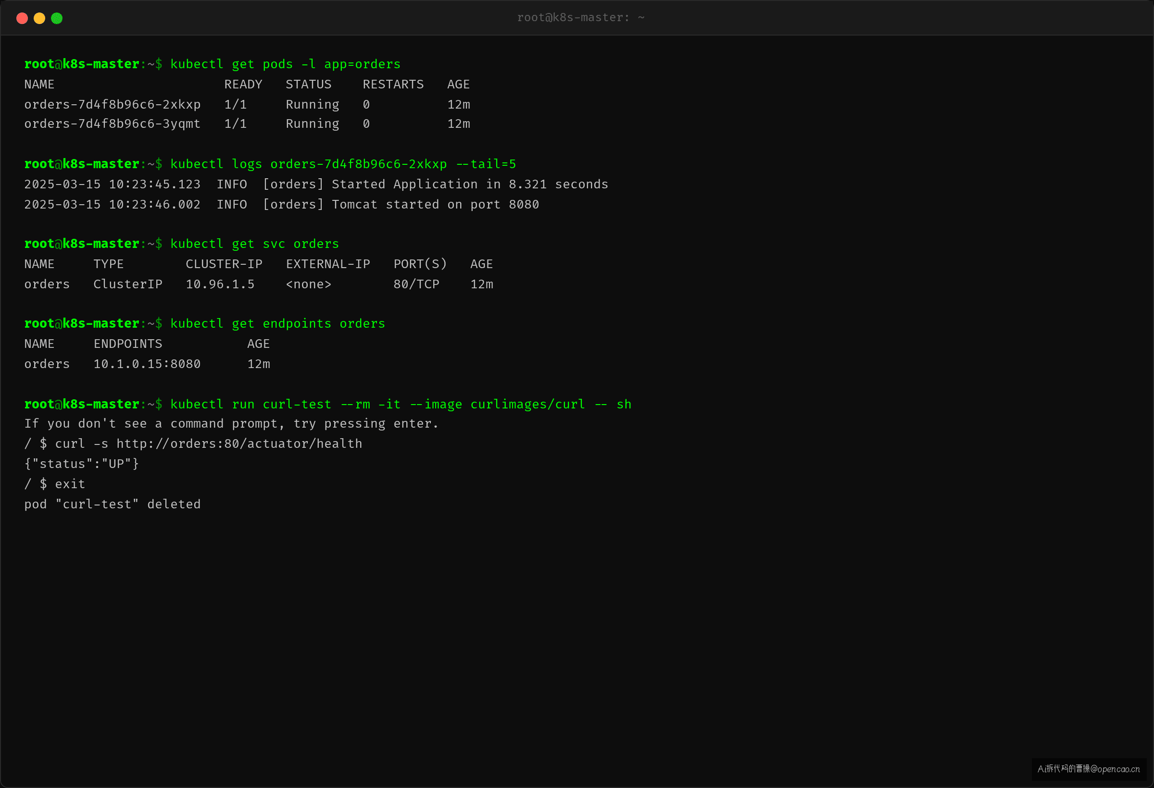
Task: Select pod name orders-7d4f8b96c6-2xkxp in table
Action: [x=112, y=104]
